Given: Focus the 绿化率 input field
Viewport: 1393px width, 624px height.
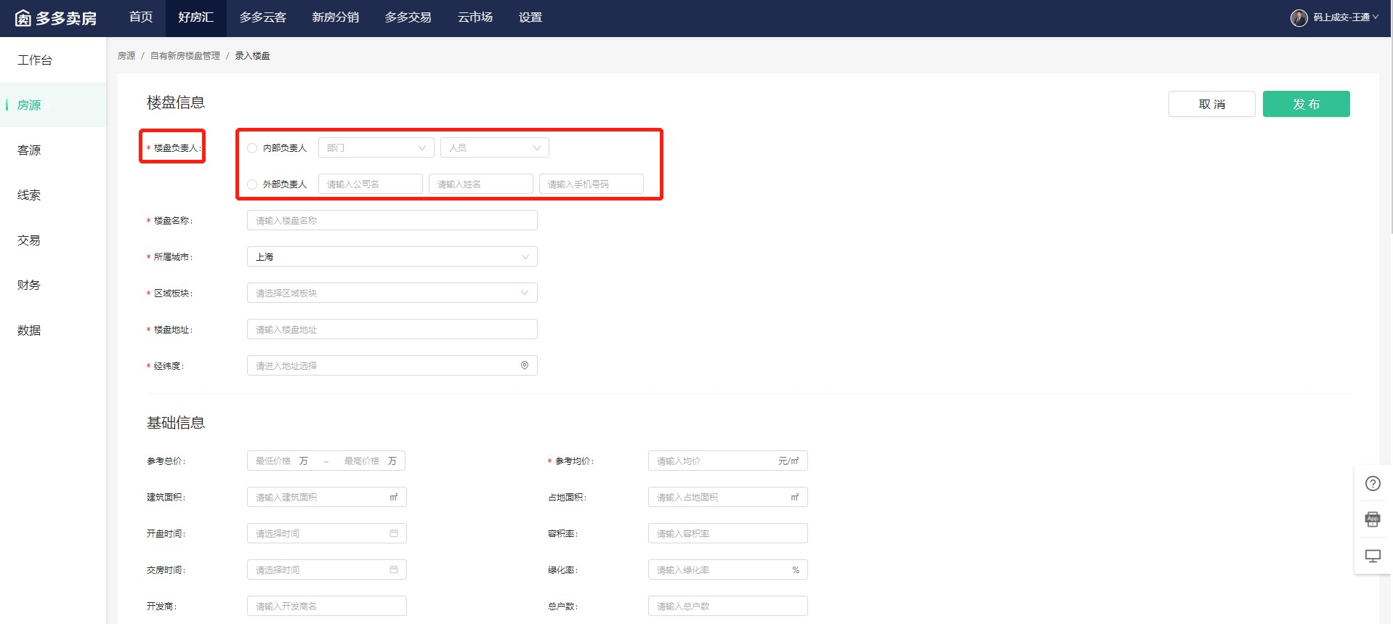Looking at the screenshot, I should pyautogui.click(x=728, y=570).
